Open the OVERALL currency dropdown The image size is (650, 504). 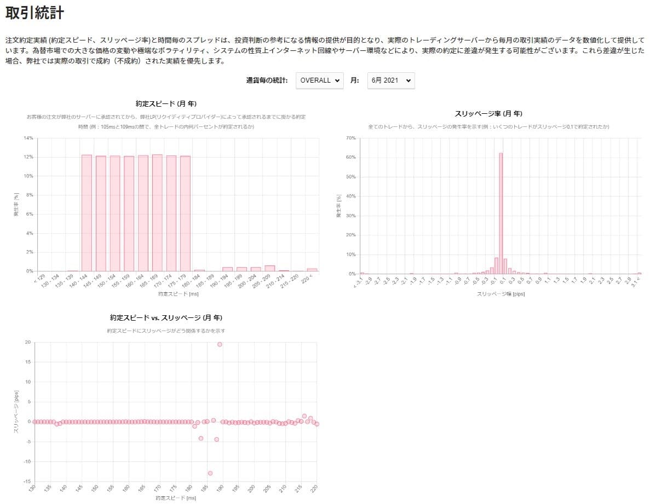tap(319, 80)
